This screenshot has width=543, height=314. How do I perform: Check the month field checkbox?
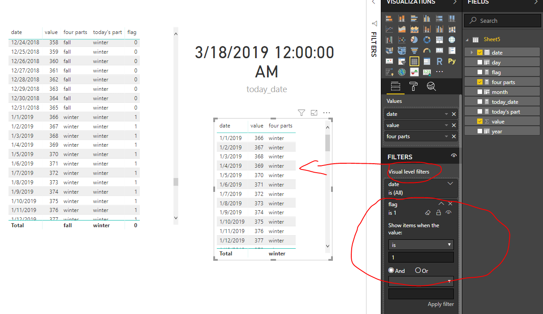[x=480, y=92]
